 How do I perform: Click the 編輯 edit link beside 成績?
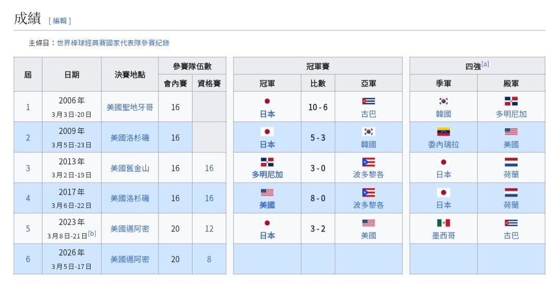point(60,21)
